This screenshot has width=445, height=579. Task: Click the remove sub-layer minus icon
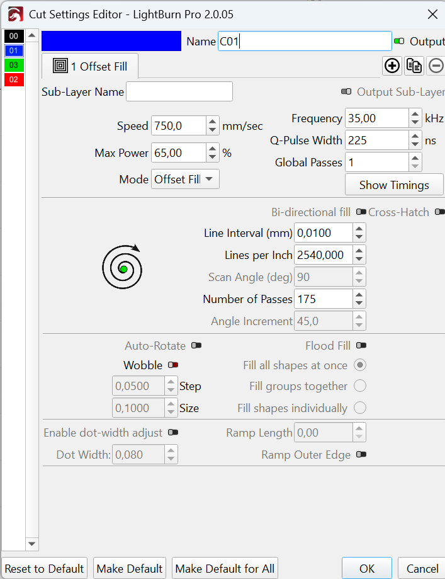pos(436,66)
